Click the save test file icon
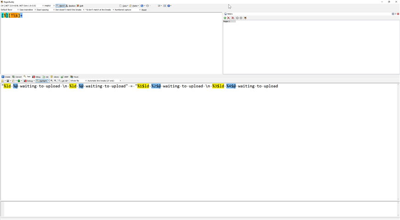 coord(8,81)
